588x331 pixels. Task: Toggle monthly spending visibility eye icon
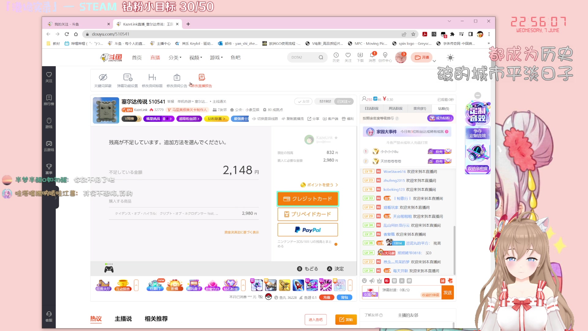pos(260,297)
